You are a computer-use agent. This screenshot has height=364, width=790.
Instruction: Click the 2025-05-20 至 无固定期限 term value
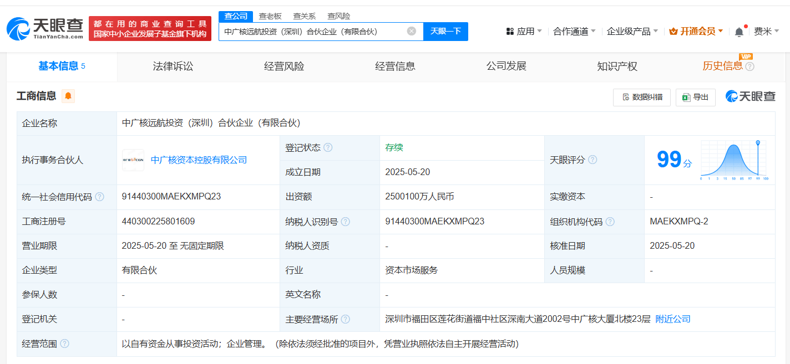[173, 245]
